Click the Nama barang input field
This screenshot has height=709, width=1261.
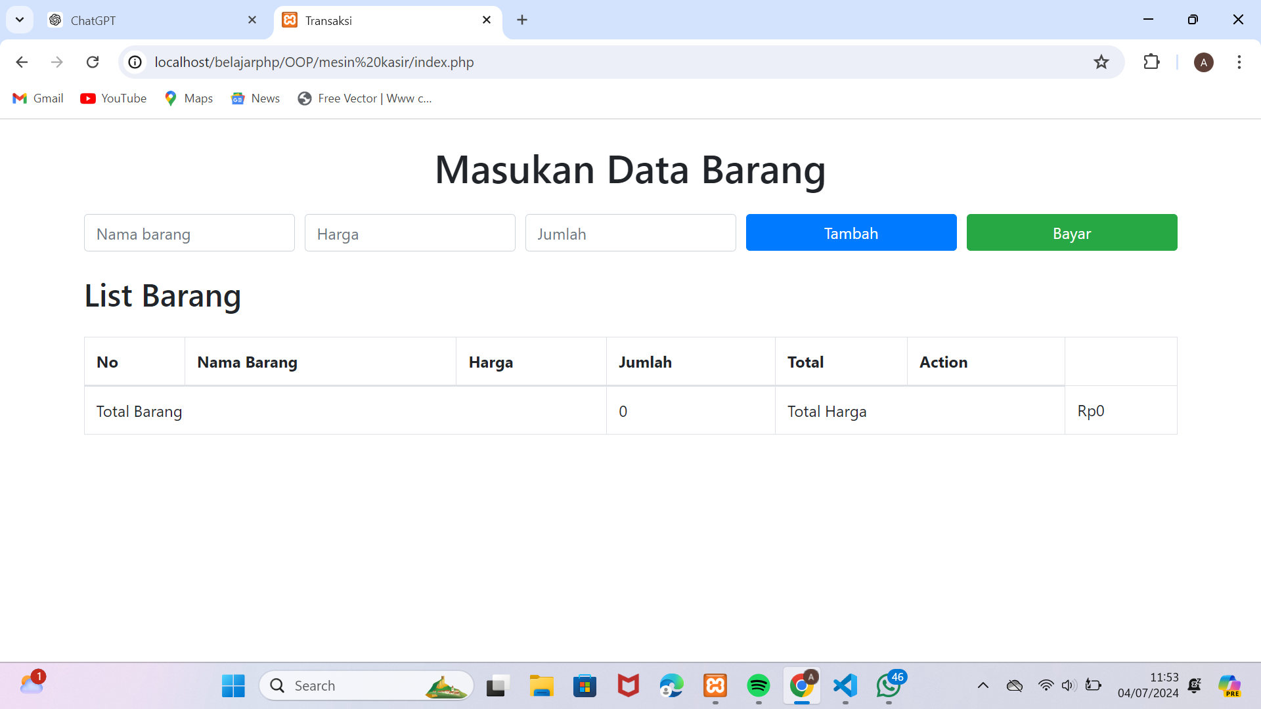coord(189,232)
